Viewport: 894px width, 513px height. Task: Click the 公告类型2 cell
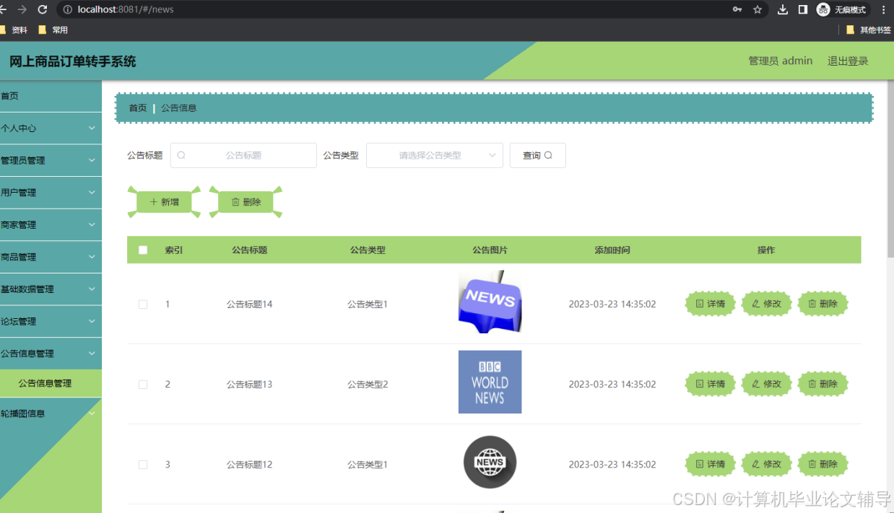[x=368, y=385]
